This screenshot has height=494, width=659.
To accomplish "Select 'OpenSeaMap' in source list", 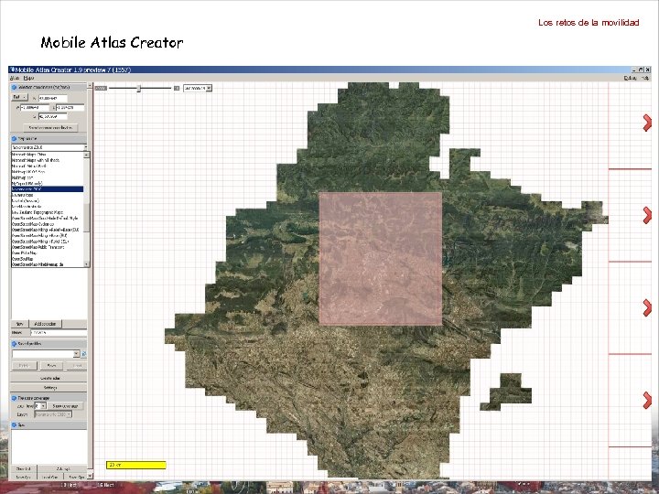I will point(47,259).
